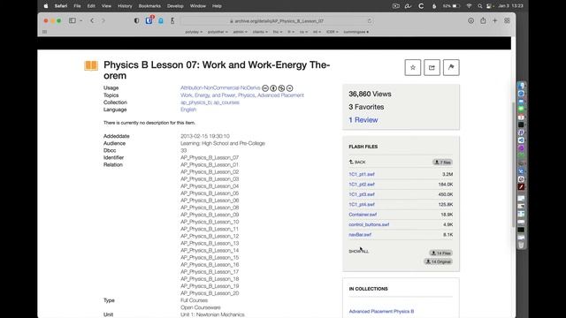Download the 7 files button
Viewport: 566px width, 318px height.
click(x=442, y=163)
